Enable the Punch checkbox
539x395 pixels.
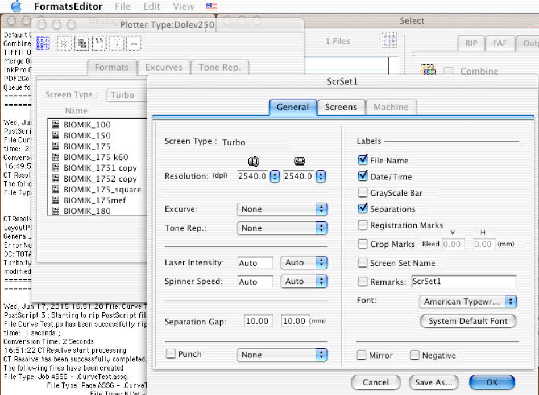171,353
